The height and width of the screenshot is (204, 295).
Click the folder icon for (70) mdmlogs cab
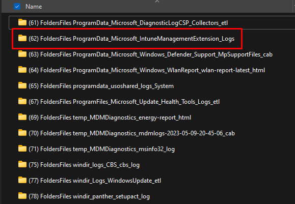(22, 133)
